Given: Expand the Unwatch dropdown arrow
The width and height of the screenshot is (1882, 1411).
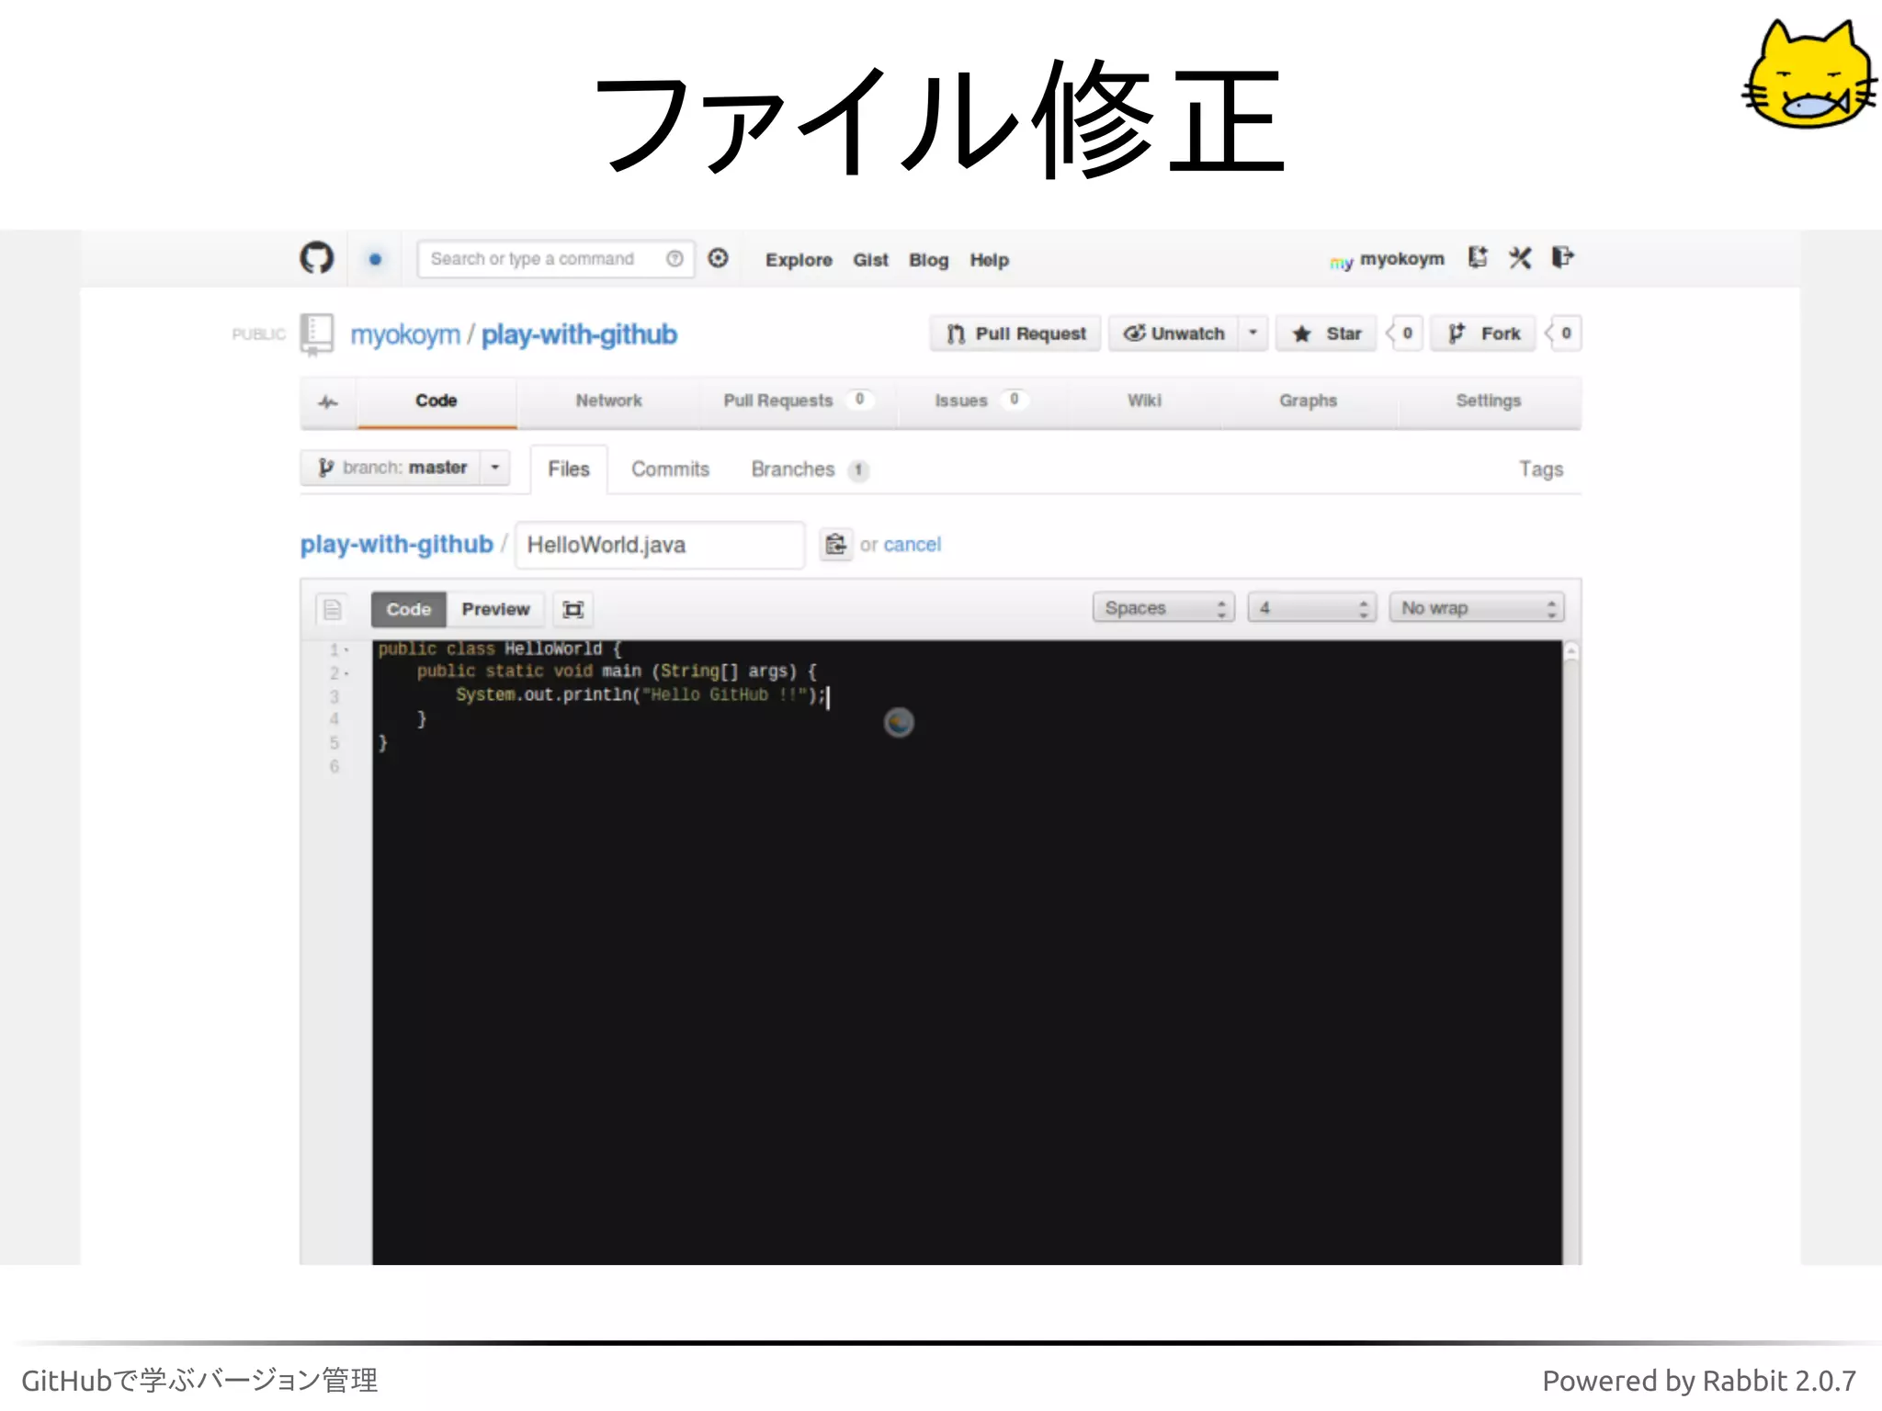Looking at the screenshot, I should 1253,333.
